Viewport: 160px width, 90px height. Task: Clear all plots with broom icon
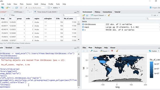tap(117, 51)
